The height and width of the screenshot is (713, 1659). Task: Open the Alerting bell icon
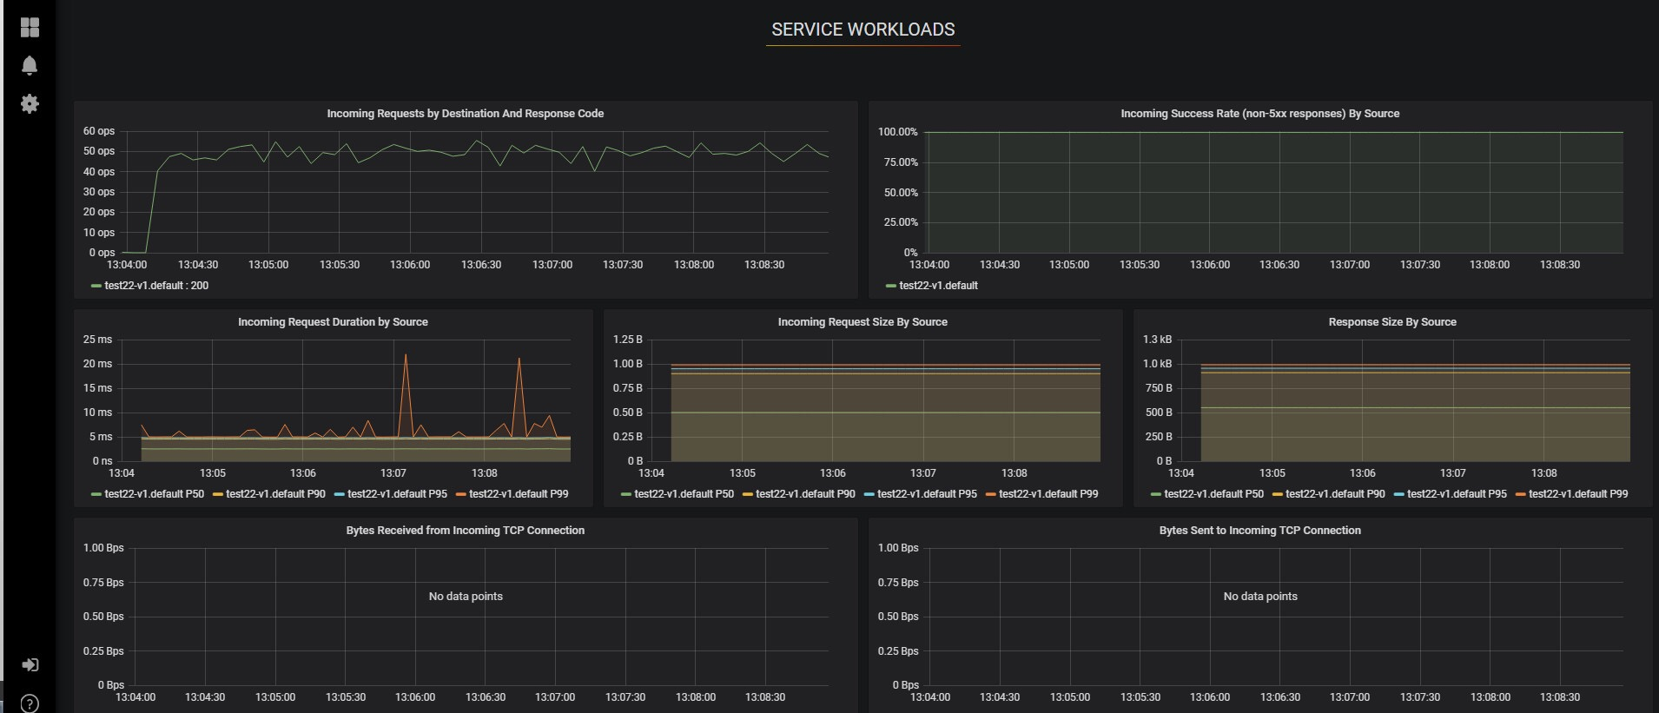(x=30, y=66)
